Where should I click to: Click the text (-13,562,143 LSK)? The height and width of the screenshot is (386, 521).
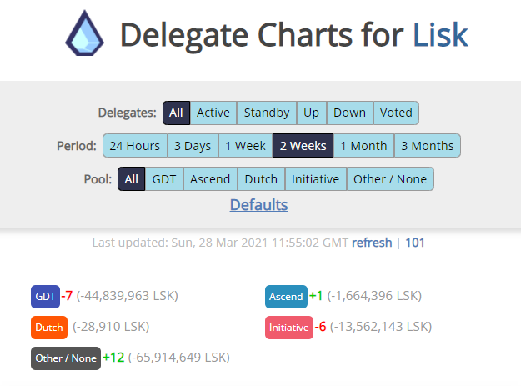click(x=381, y=327)
